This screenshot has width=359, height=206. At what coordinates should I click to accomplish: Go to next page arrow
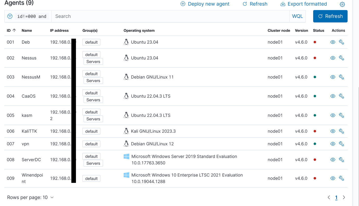tap(344, 197)
